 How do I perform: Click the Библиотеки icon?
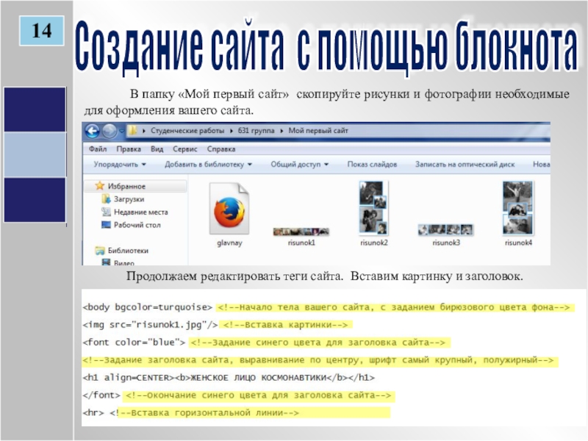99,250
